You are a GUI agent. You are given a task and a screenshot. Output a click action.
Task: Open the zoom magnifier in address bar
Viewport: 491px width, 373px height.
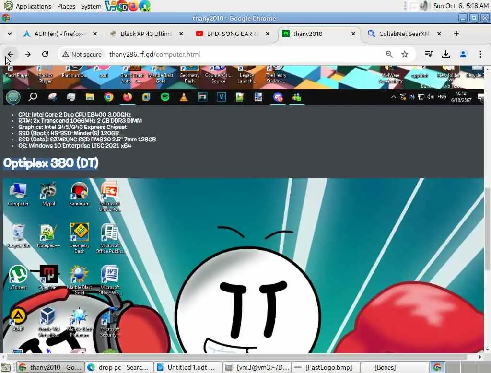(x=389, y=54)
